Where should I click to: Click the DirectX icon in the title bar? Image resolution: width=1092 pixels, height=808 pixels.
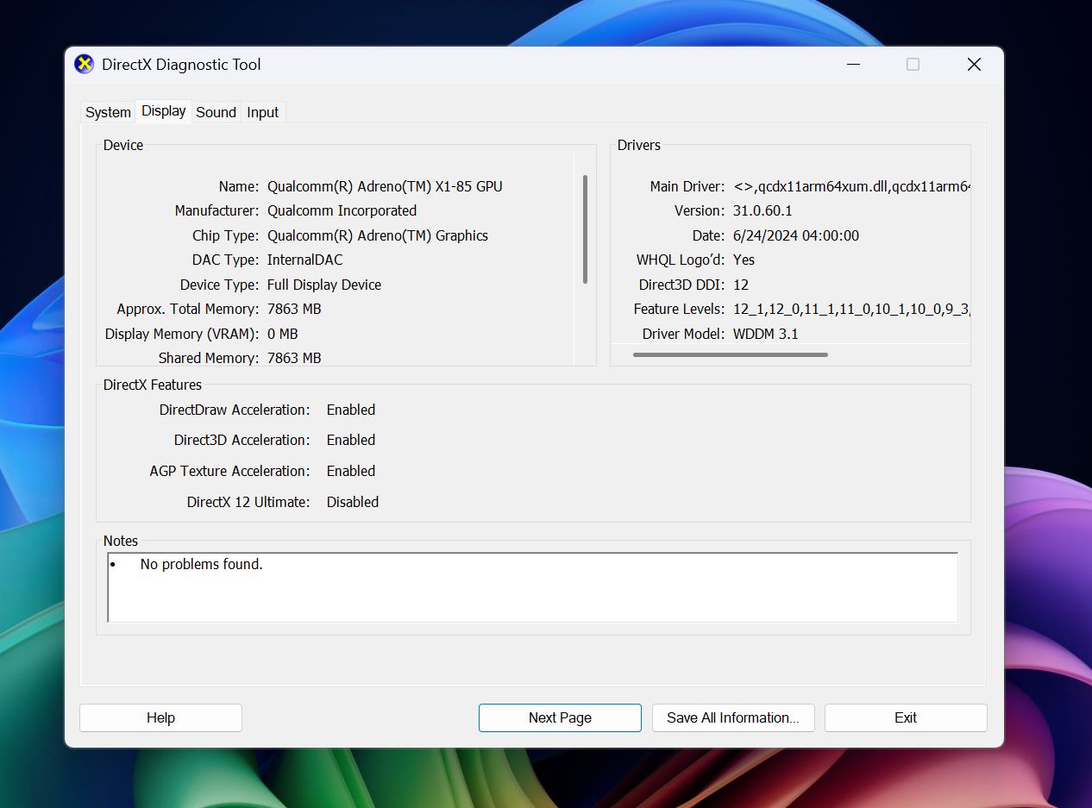[84, 65]
